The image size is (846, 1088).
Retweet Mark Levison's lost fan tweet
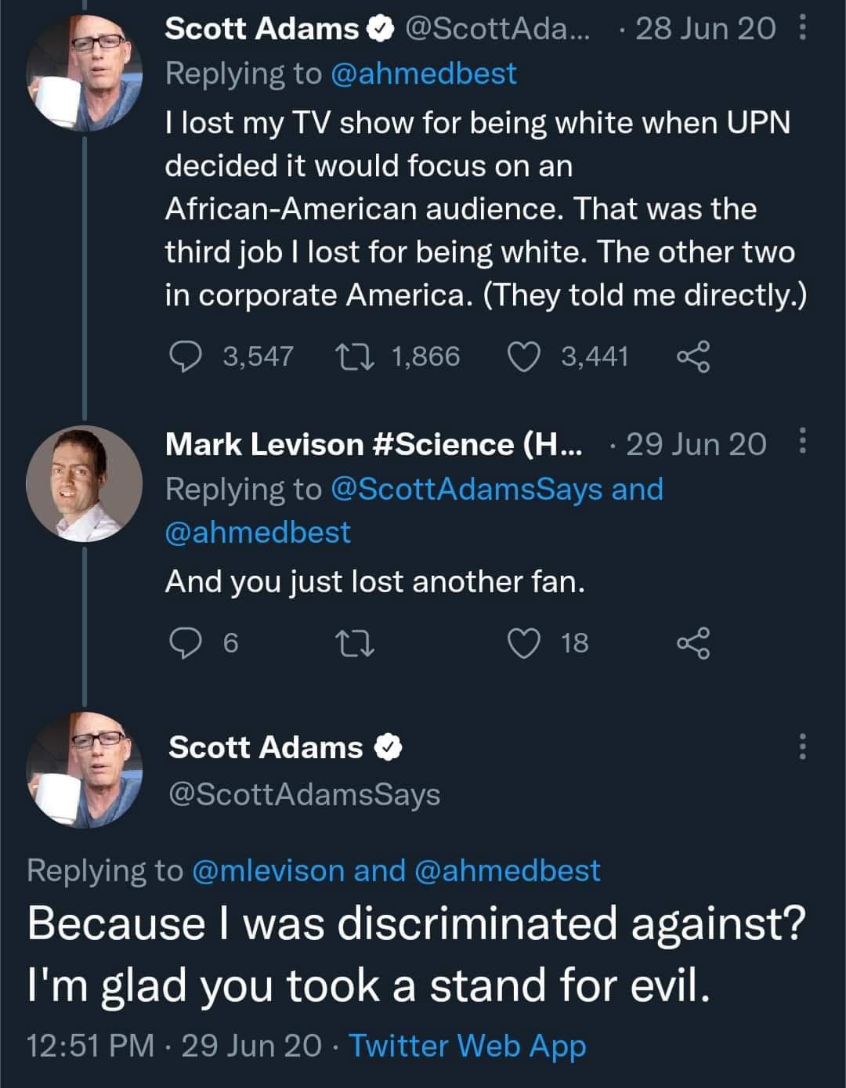355,643
